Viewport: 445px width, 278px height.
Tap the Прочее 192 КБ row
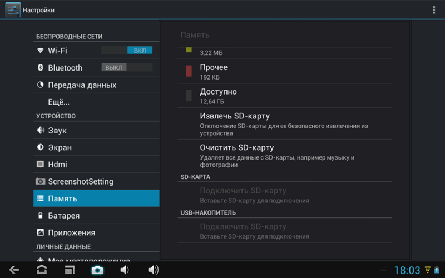(285, 71)
